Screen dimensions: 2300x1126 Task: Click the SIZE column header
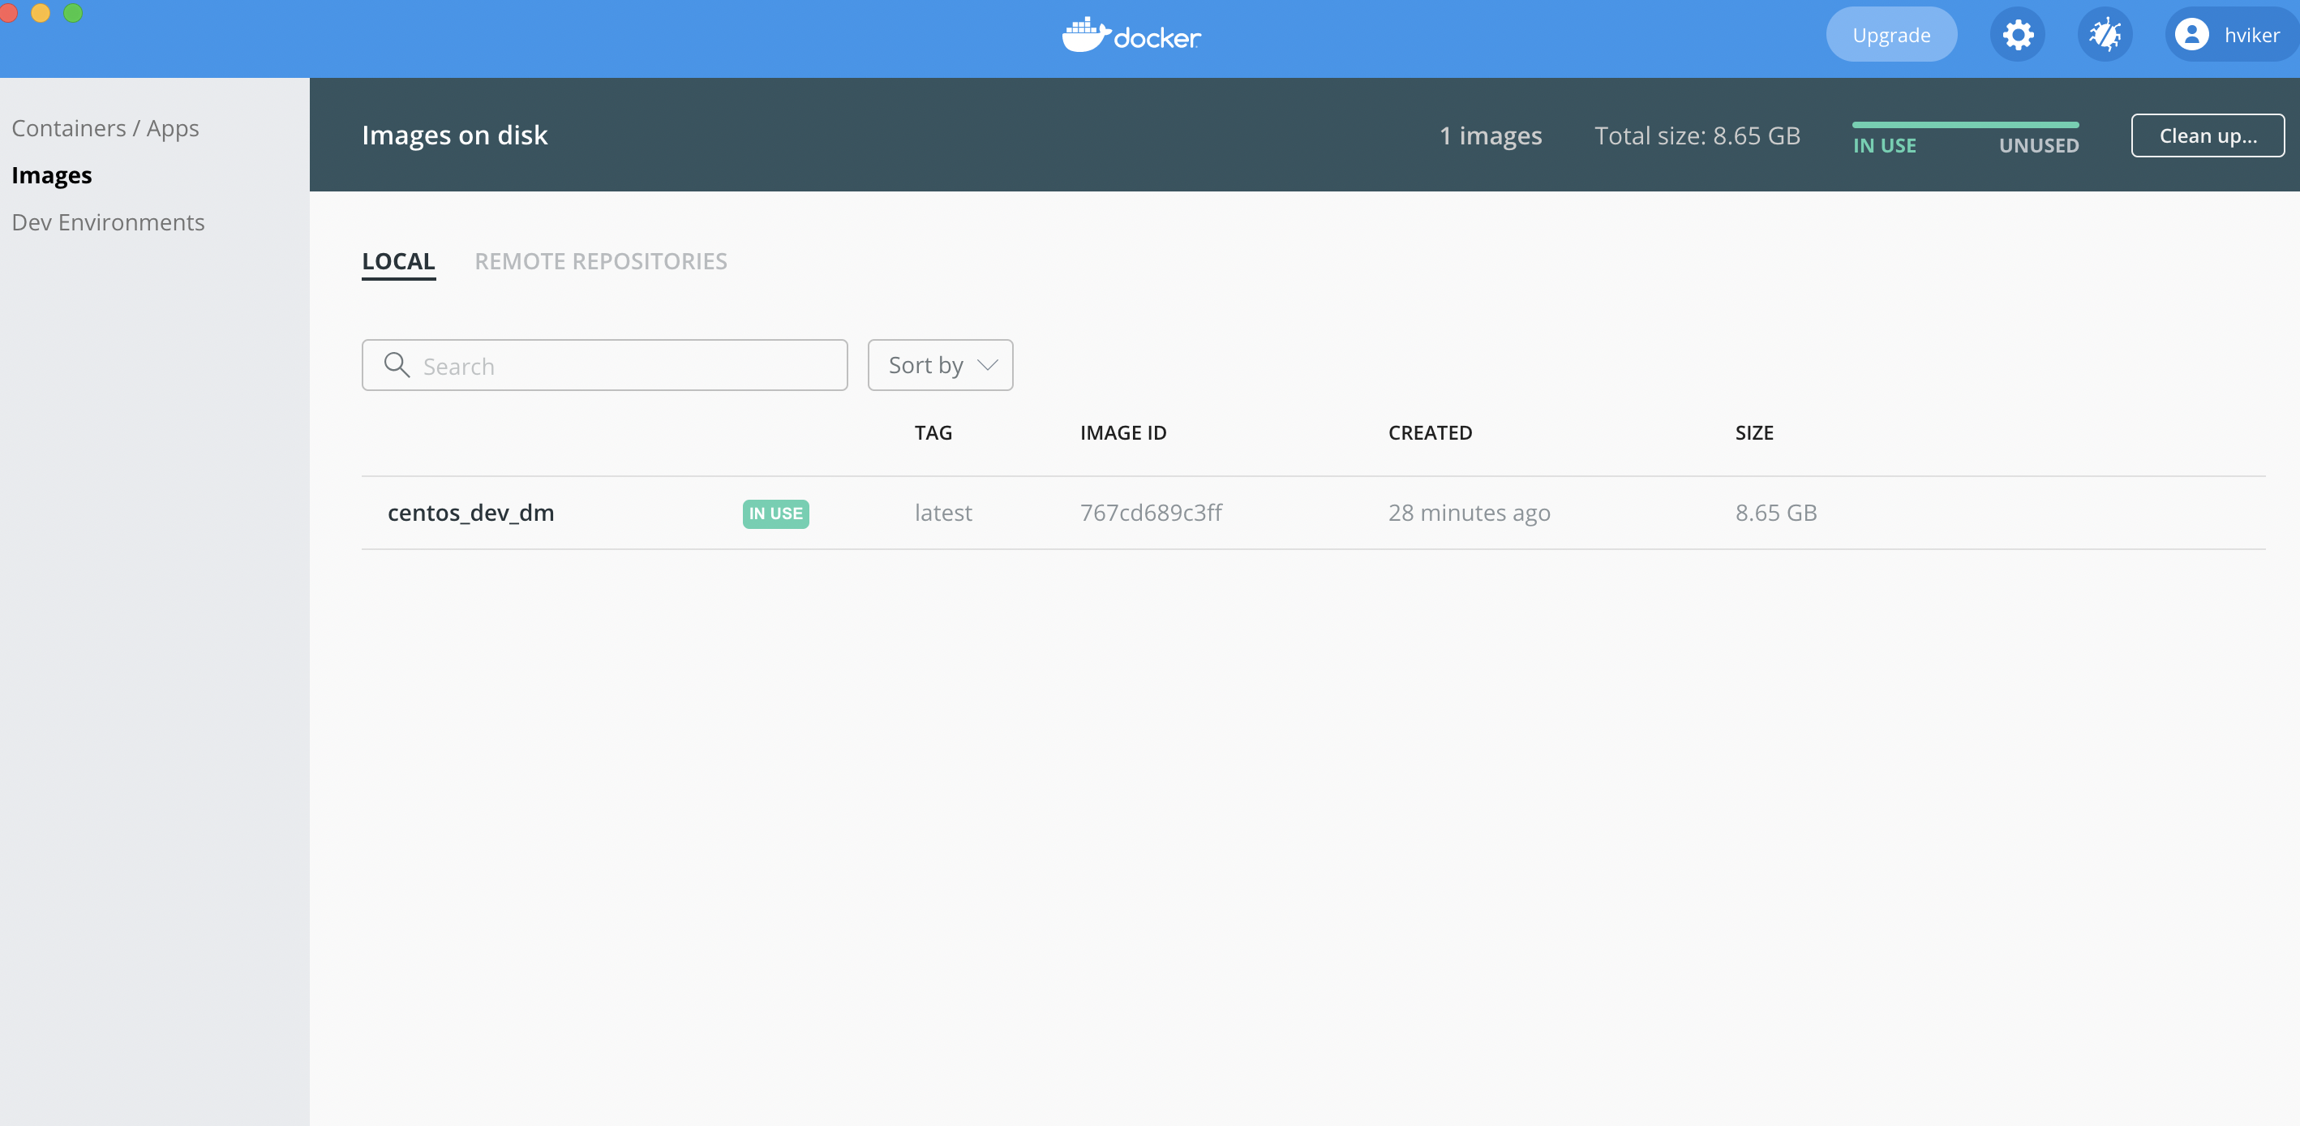click(1753, 433)
